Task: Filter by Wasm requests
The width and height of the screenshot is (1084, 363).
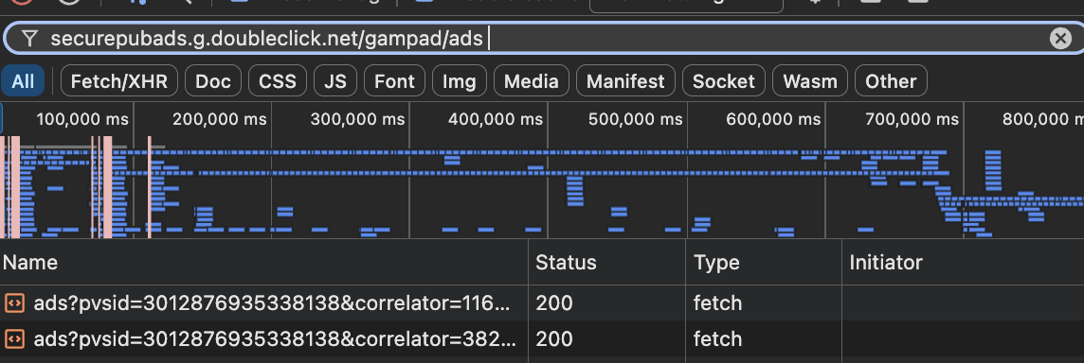Action: tap(809, 81)
